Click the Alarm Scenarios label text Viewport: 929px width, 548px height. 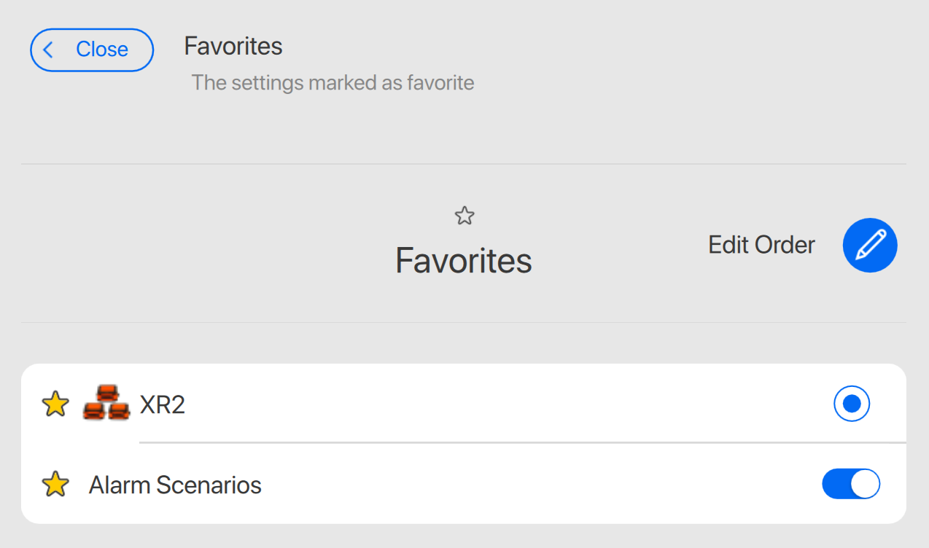(x=175, y=485)
